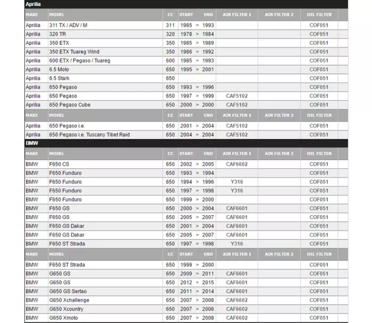Open the G650 Xchallenge model entry

click(x=69, y=300)
